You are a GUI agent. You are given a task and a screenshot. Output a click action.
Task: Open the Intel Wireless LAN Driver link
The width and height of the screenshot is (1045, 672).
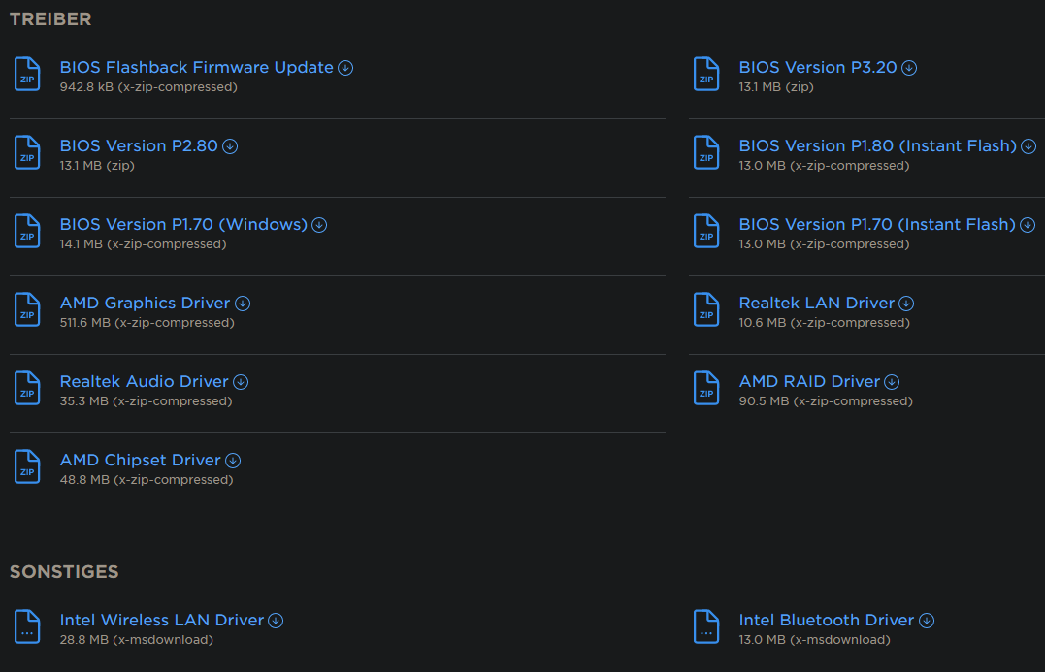(x=162, y=620)
